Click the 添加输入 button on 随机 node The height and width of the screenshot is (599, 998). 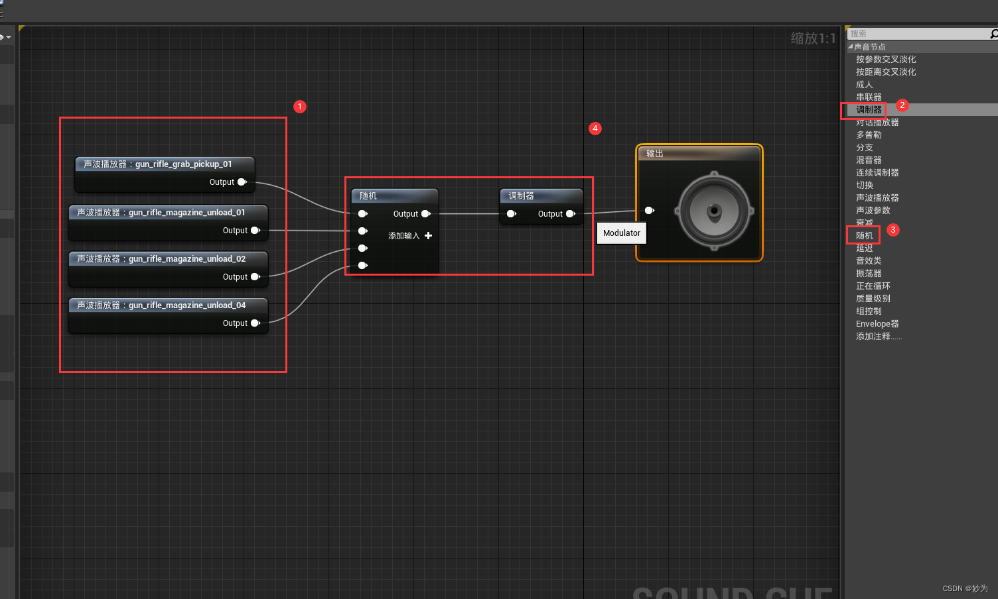click(x=410, y=236)
